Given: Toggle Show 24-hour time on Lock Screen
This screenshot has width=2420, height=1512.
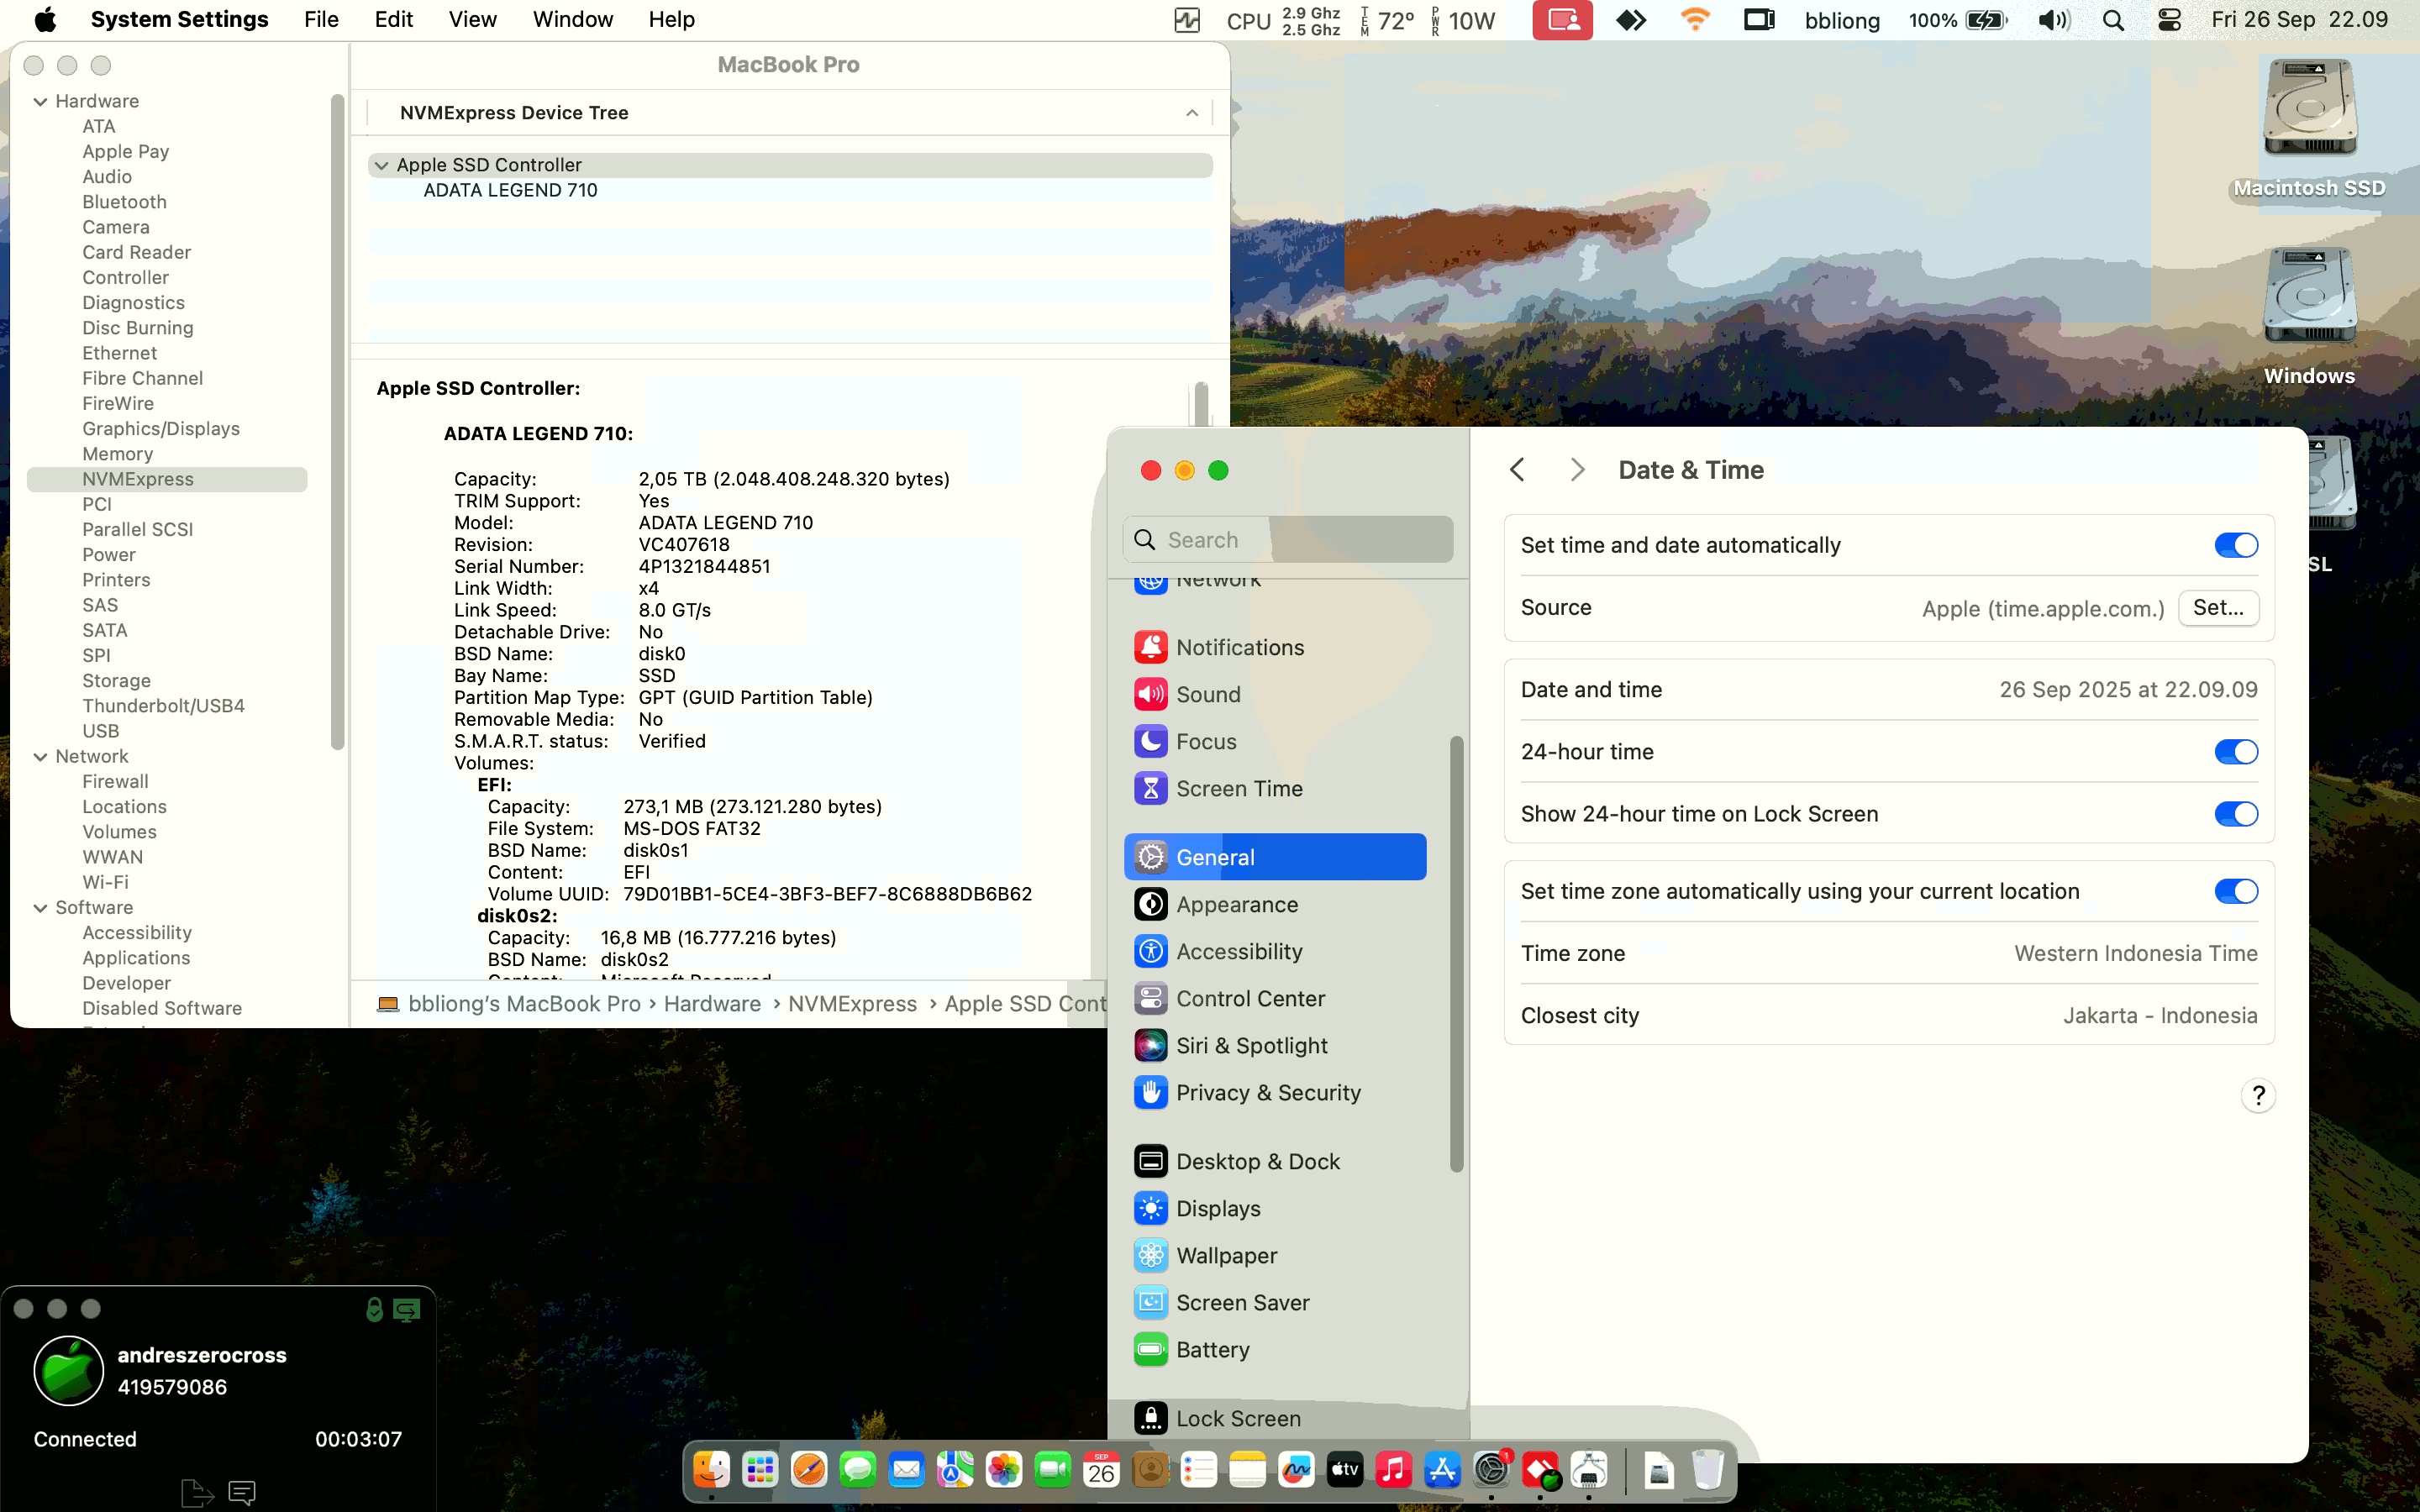Looking at the screenshot, I should pos(2236,814).
